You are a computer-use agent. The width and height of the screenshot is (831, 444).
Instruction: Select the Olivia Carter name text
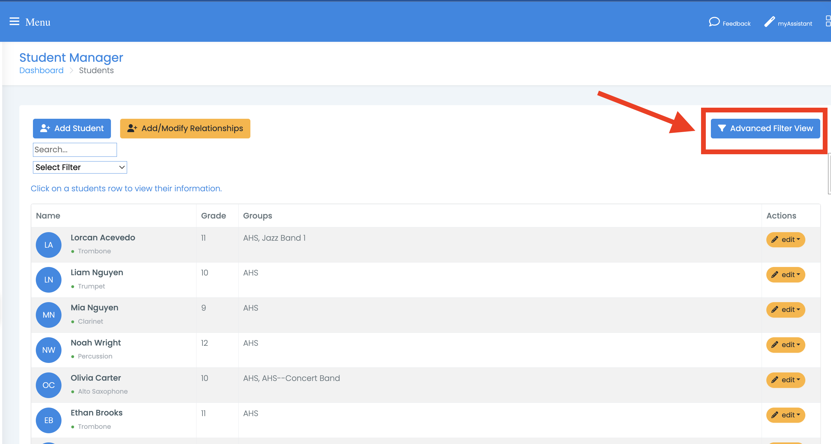96,378
